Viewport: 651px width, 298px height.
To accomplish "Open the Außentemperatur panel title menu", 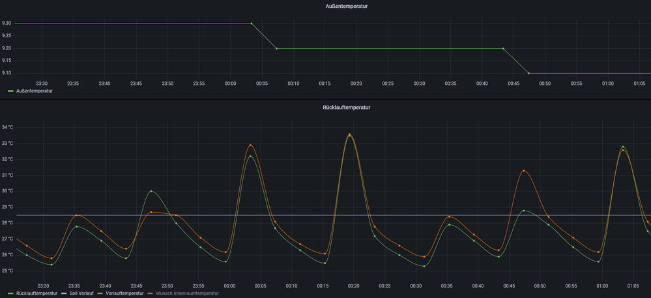I will (x=346, y=7).
